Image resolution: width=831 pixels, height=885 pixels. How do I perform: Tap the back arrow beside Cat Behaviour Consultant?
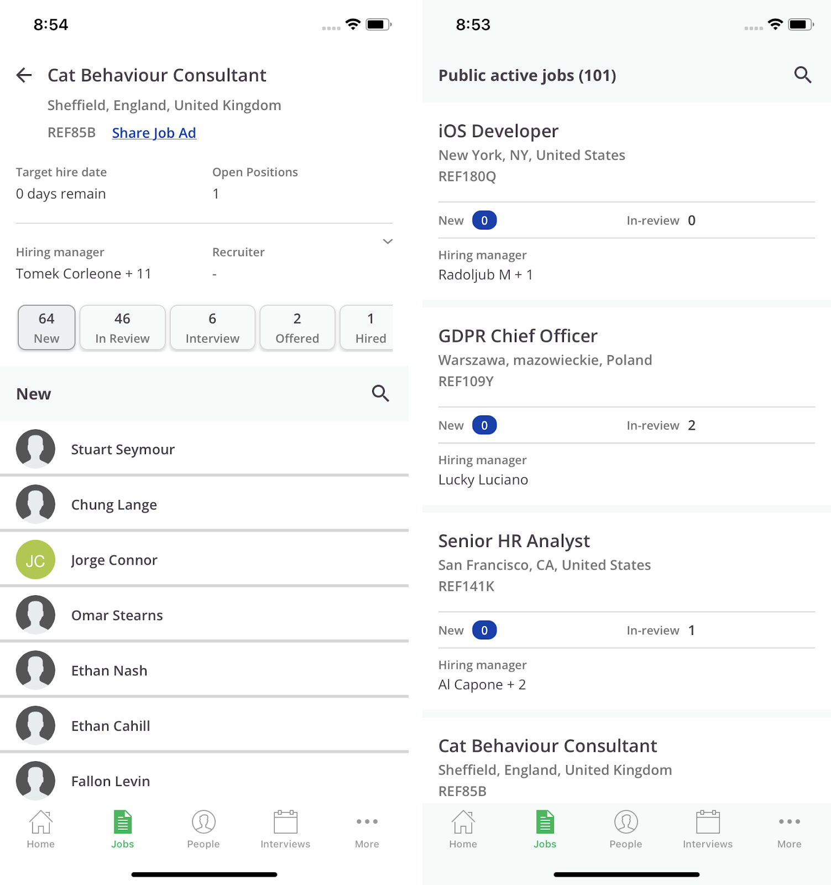(24, 75)
